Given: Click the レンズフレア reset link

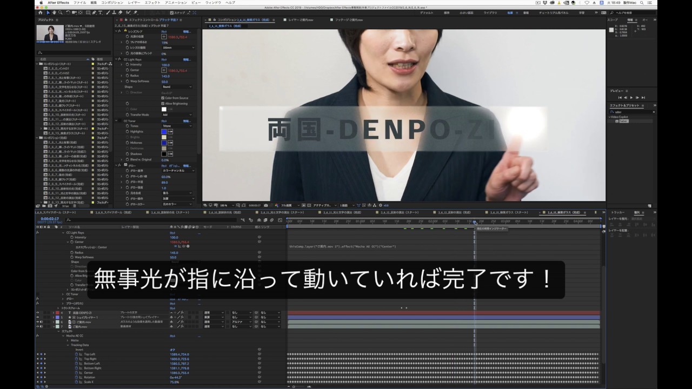Looking at the screenshot, I should tap(164, 31).
